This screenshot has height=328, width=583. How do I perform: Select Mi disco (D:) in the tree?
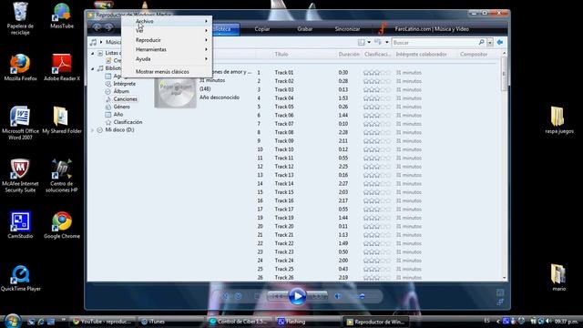[x=119, y=129]
